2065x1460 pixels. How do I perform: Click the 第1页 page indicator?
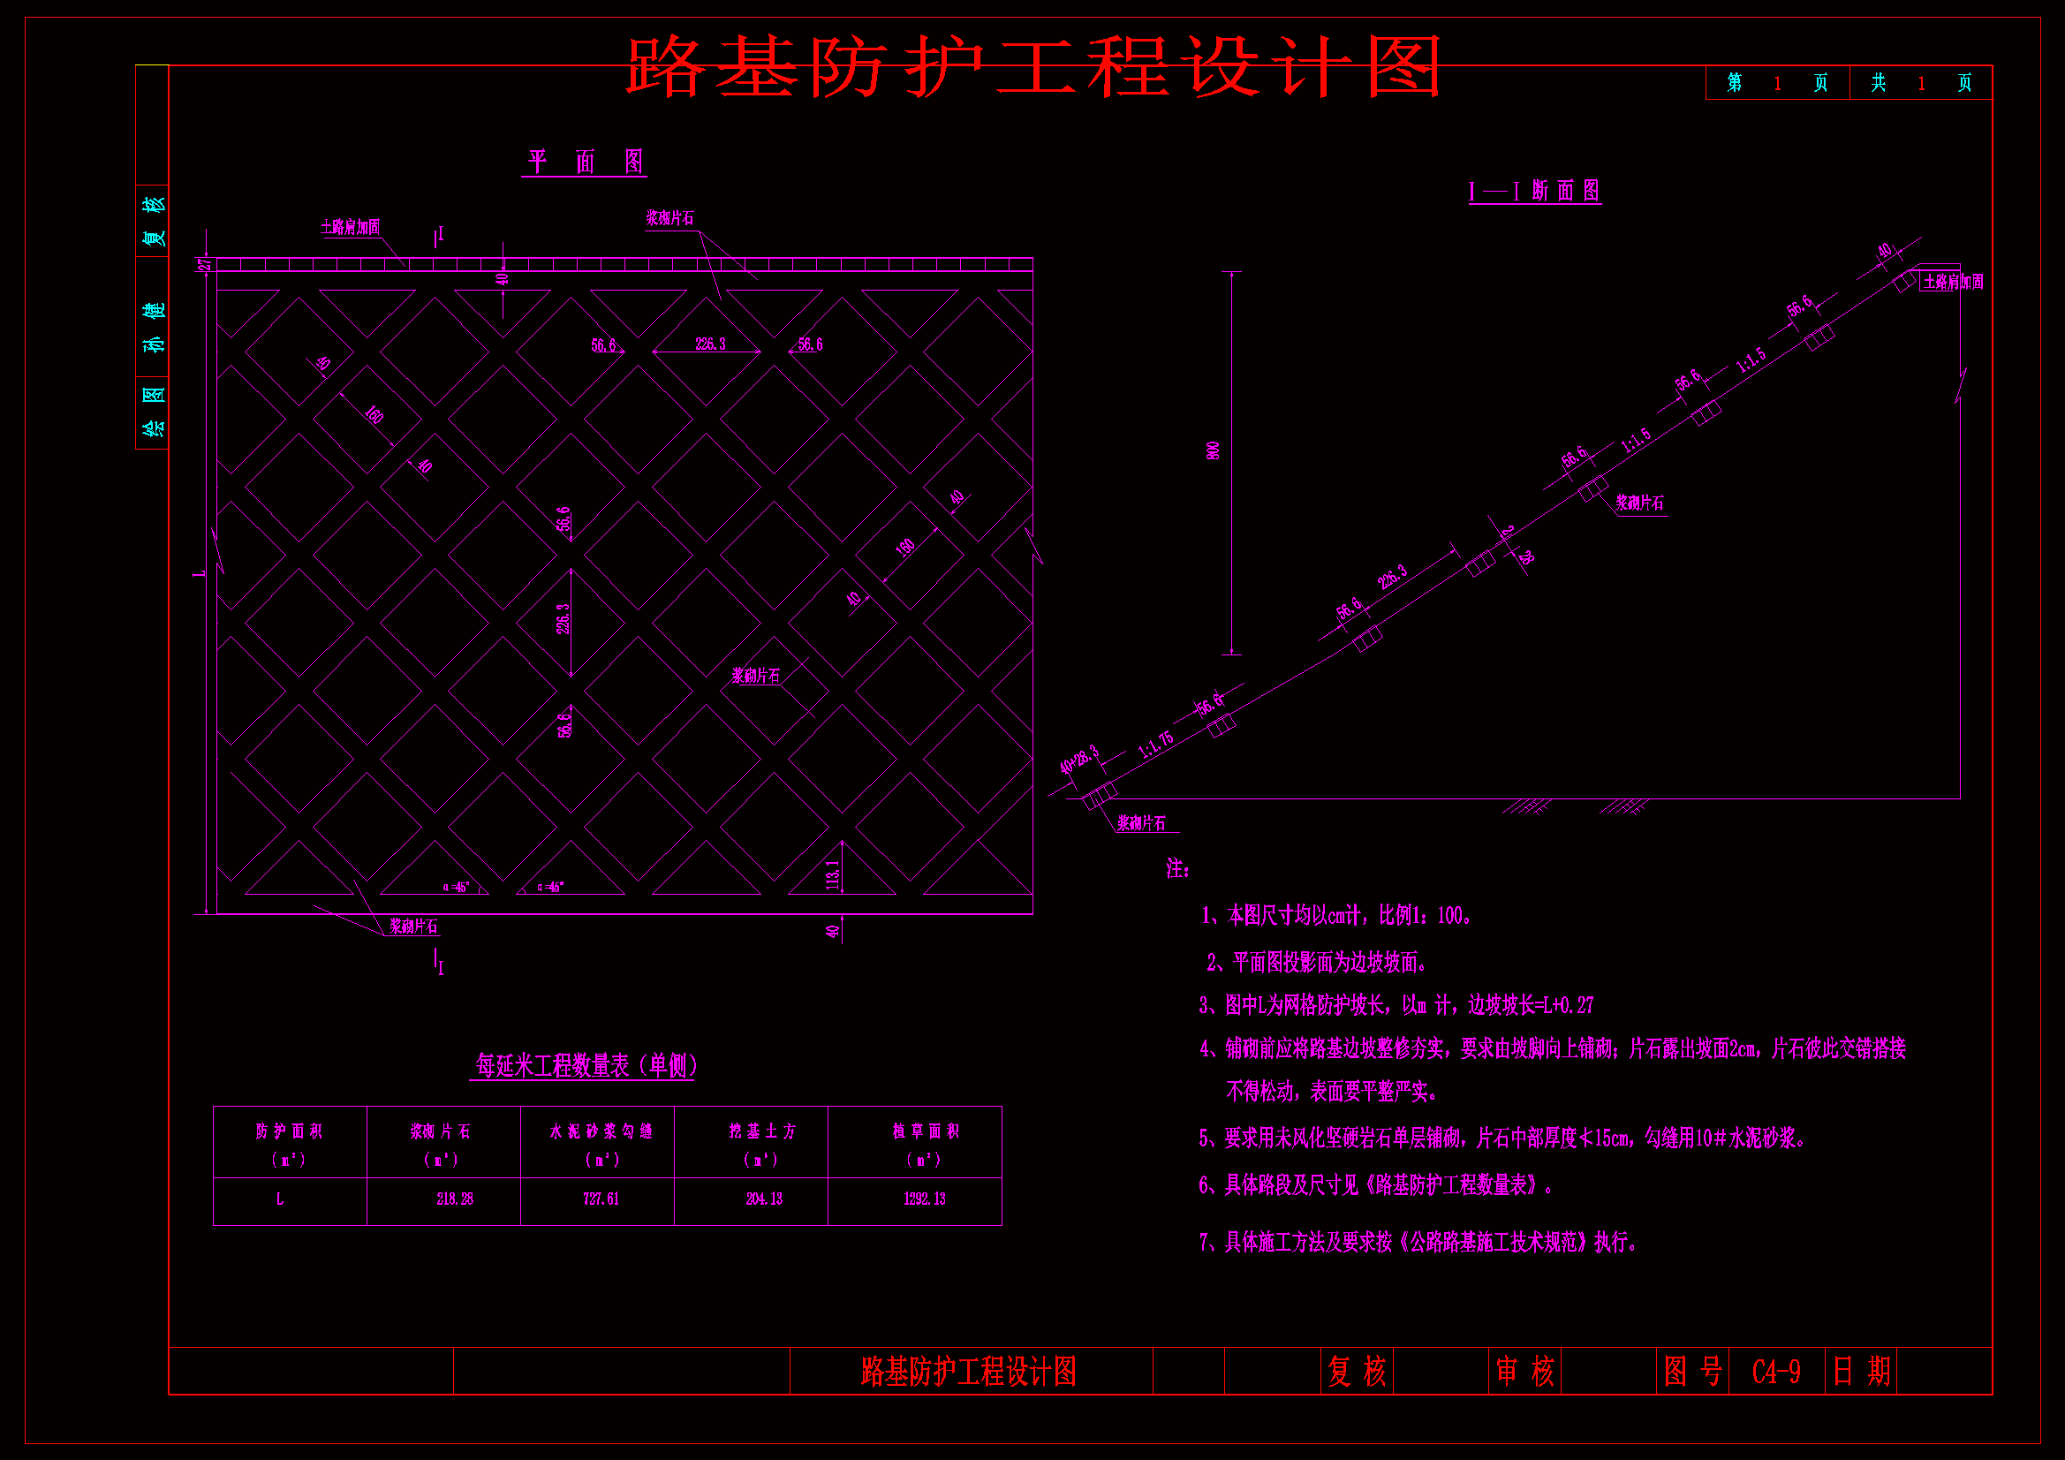pyautogui.click(x=1776, y=84)
